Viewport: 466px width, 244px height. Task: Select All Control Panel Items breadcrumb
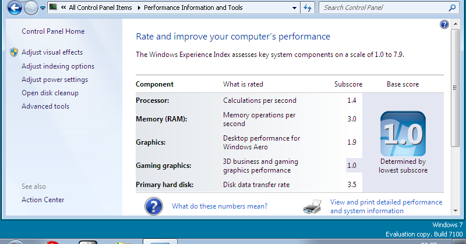tap(100, 8)
